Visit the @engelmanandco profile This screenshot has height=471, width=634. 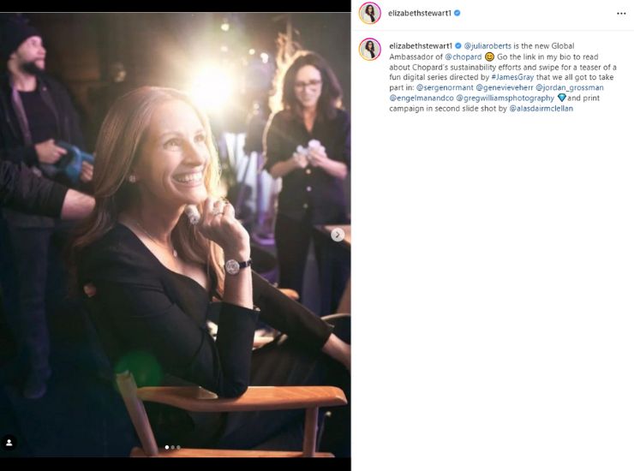(420, 98)
